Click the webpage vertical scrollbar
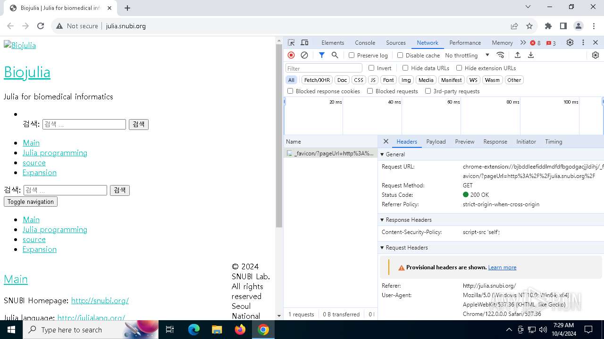604x339 pixels. coord(279,136)
